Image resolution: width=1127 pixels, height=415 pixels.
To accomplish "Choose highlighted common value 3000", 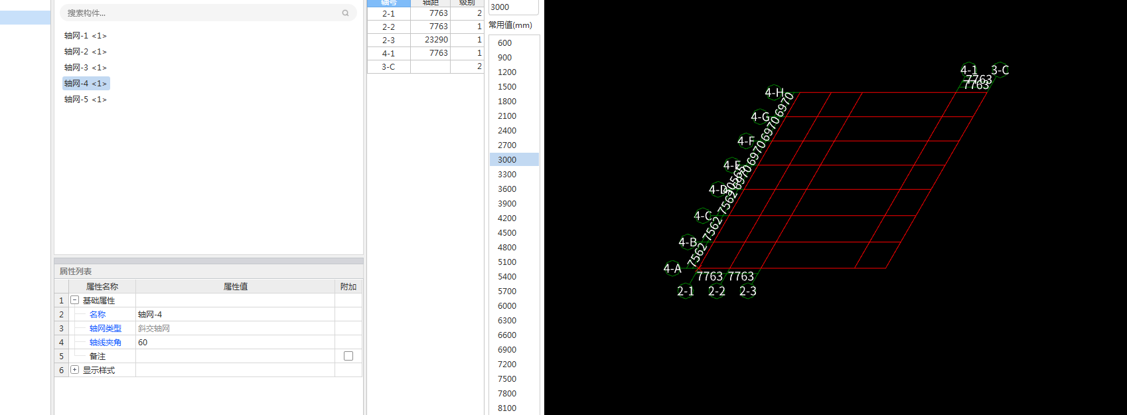I will [514, 160].
